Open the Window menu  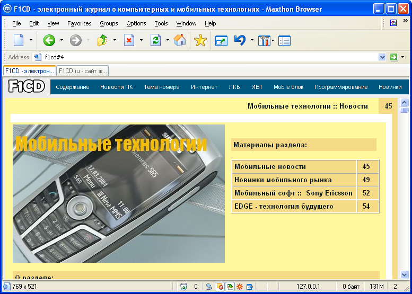[186, 23]
